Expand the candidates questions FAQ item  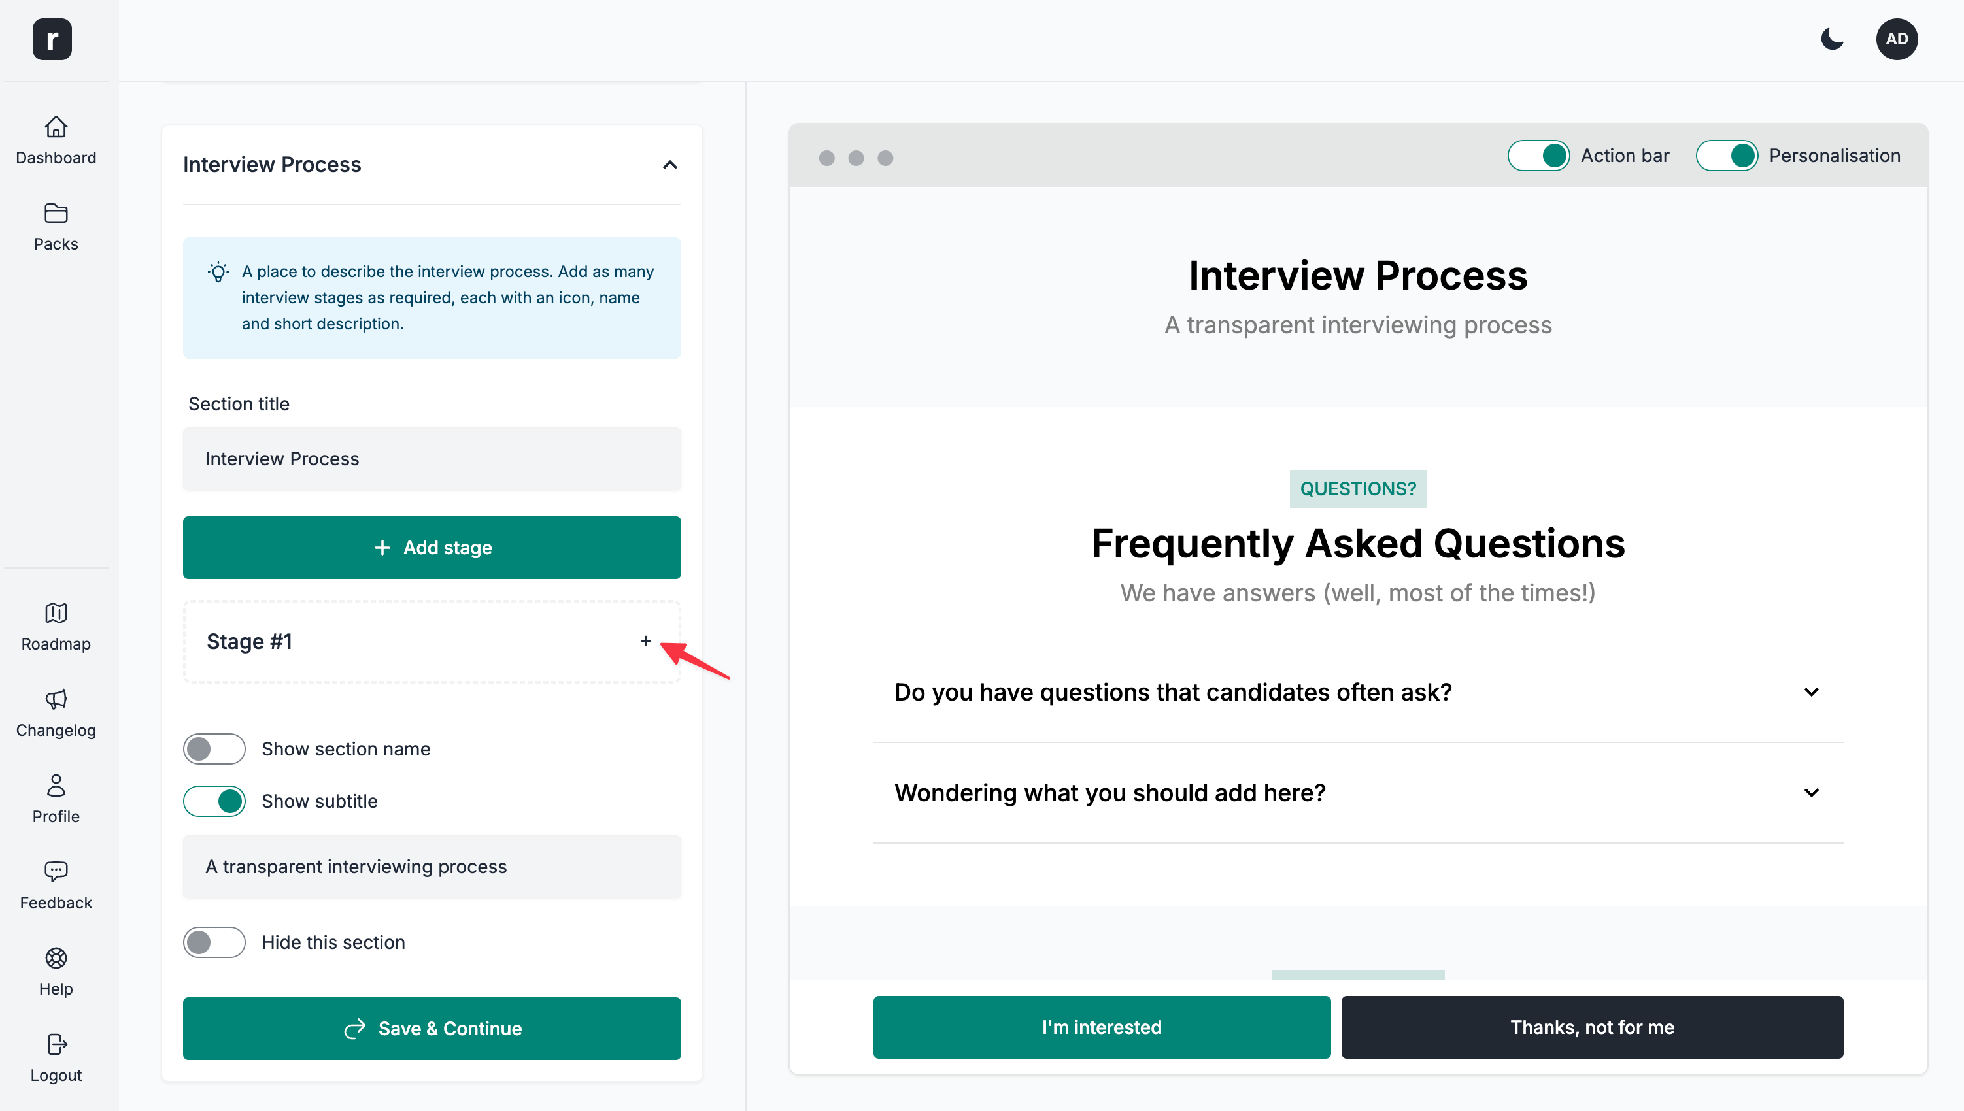coord(1812,692)
